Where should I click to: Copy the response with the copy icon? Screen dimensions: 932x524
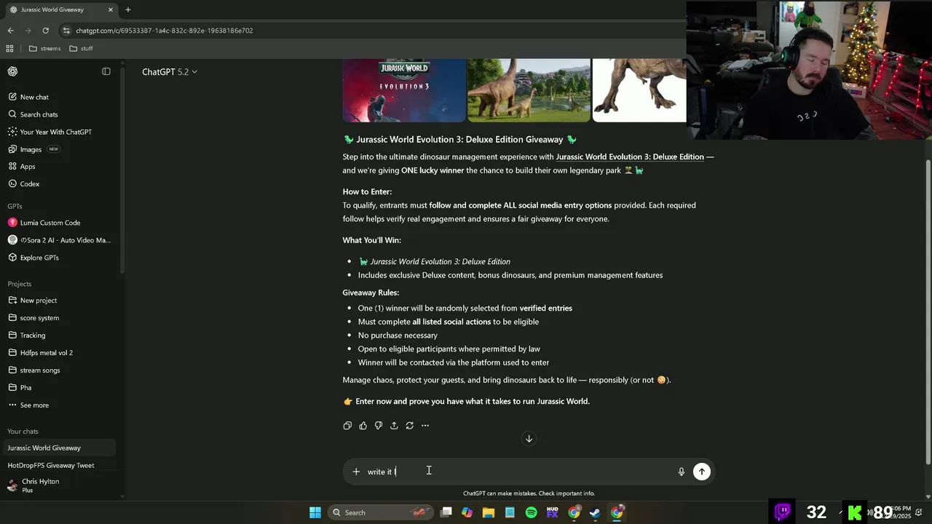coord(347,426)
